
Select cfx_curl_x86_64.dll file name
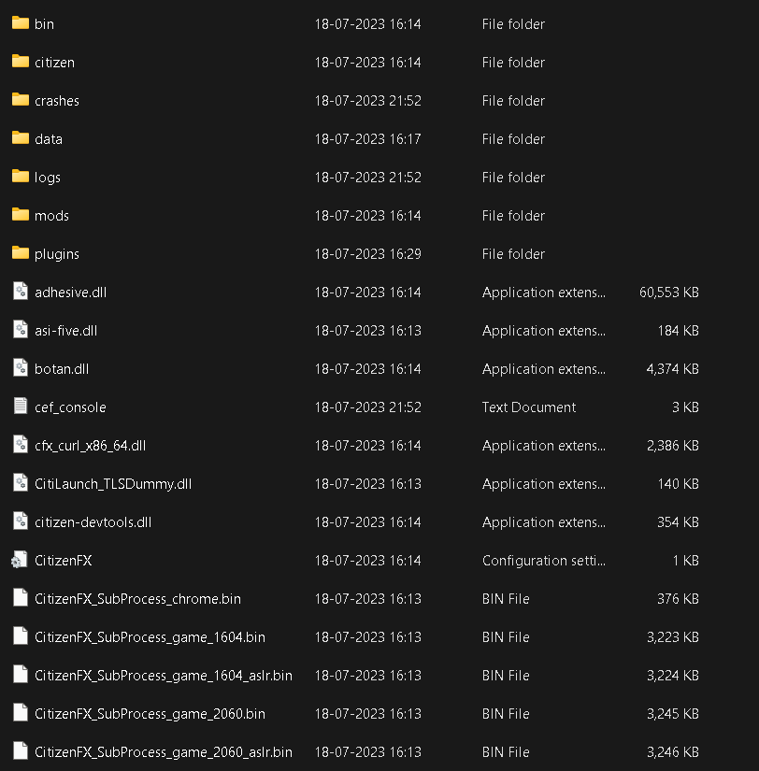[91, 446]
